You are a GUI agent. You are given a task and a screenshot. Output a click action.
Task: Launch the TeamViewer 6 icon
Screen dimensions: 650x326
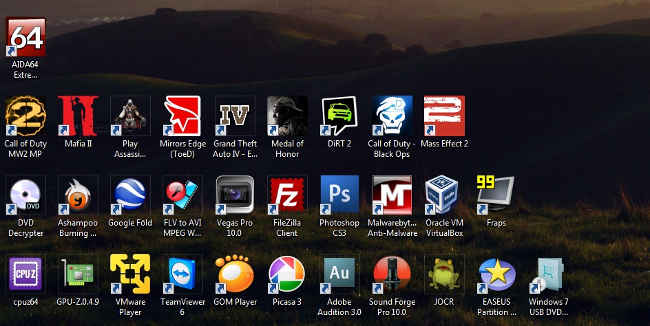[x=182, y=274]
